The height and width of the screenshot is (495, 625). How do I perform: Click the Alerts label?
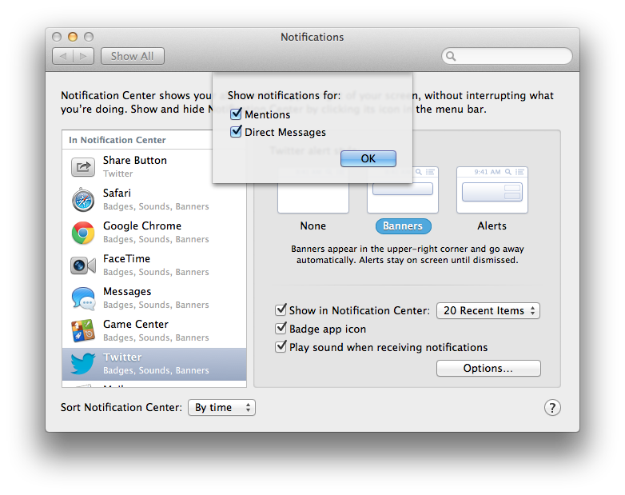click(x=492, y=226)
